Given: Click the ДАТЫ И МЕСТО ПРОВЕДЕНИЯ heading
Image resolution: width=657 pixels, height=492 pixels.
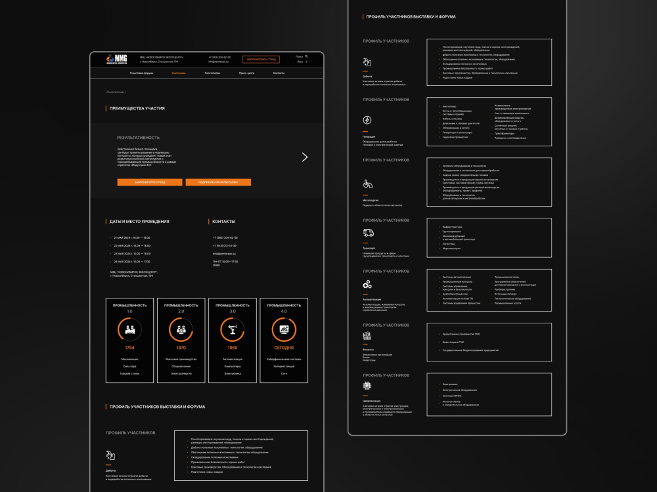Looking at the screenshot, I should click(139, 222).
